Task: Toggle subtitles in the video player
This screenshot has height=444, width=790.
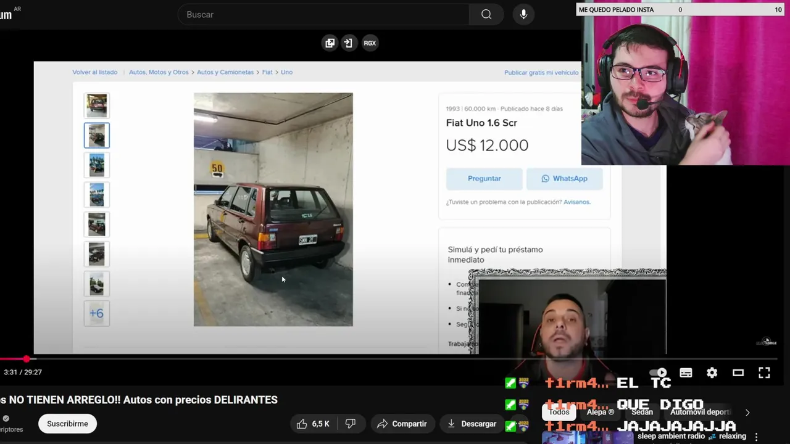Action: pos(686,372)
